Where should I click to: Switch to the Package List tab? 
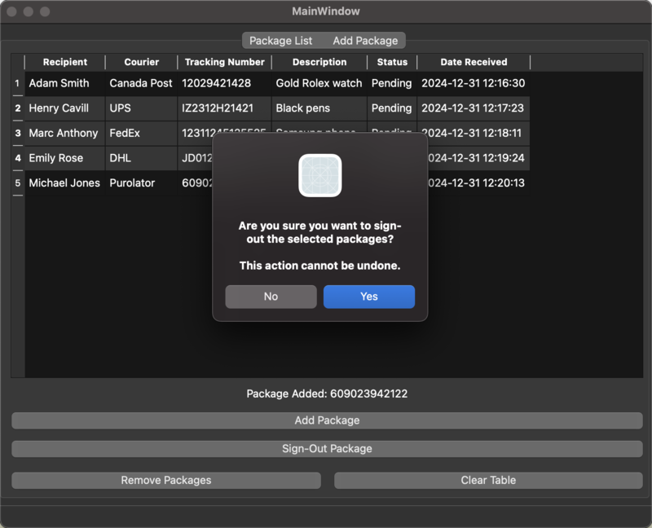point(280,41)
